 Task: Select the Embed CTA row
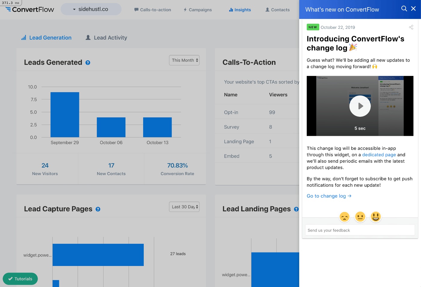point(257,156)
